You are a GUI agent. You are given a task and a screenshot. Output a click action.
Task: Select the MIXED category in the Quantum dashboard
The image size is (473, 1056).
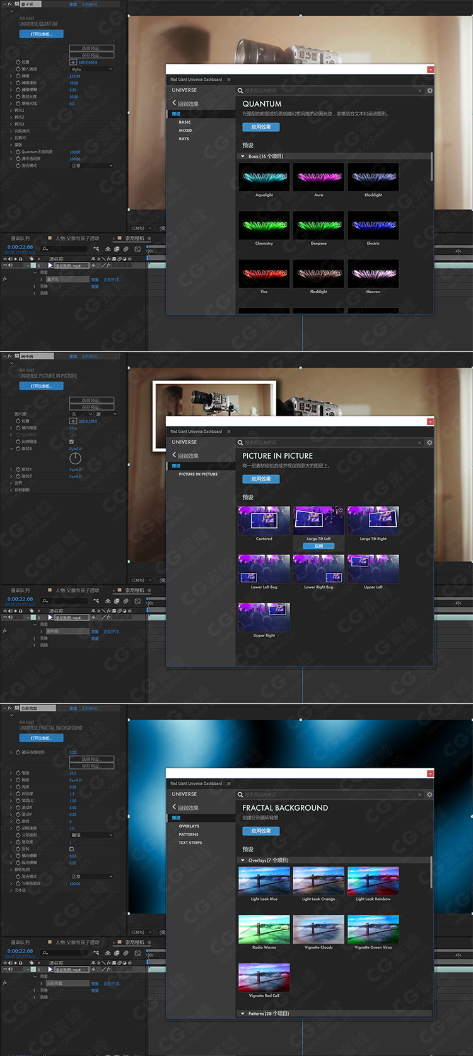tap(185, 131)
